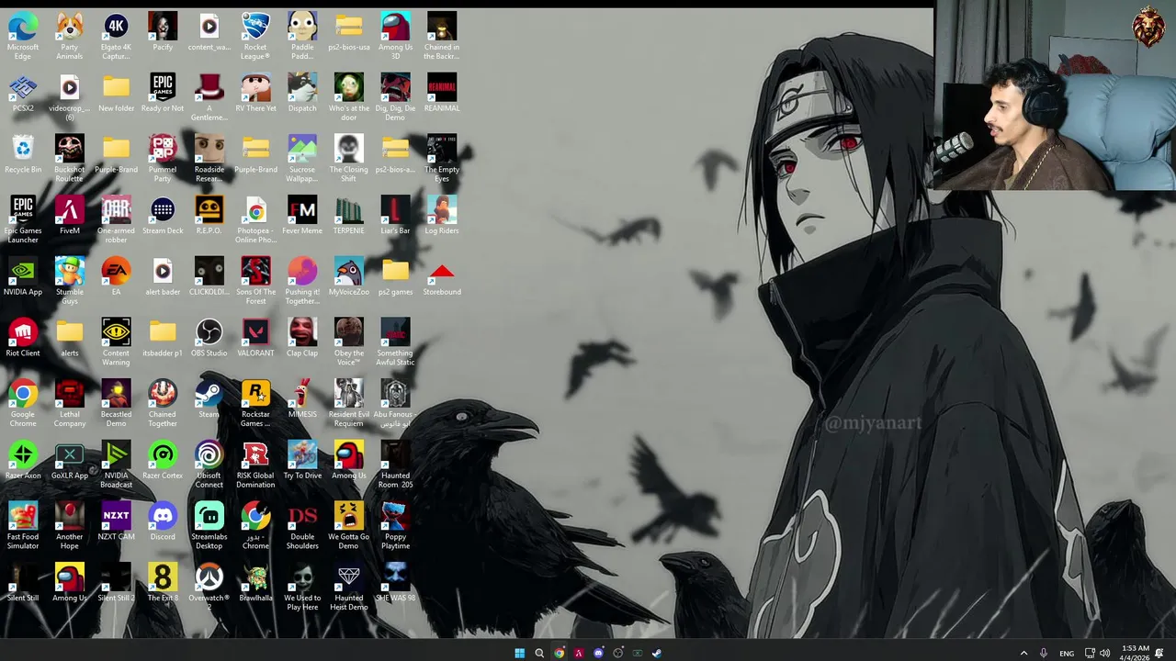Launch NZXT CAM shortcut
The image size is (1176, 661).
coord(116,522)
